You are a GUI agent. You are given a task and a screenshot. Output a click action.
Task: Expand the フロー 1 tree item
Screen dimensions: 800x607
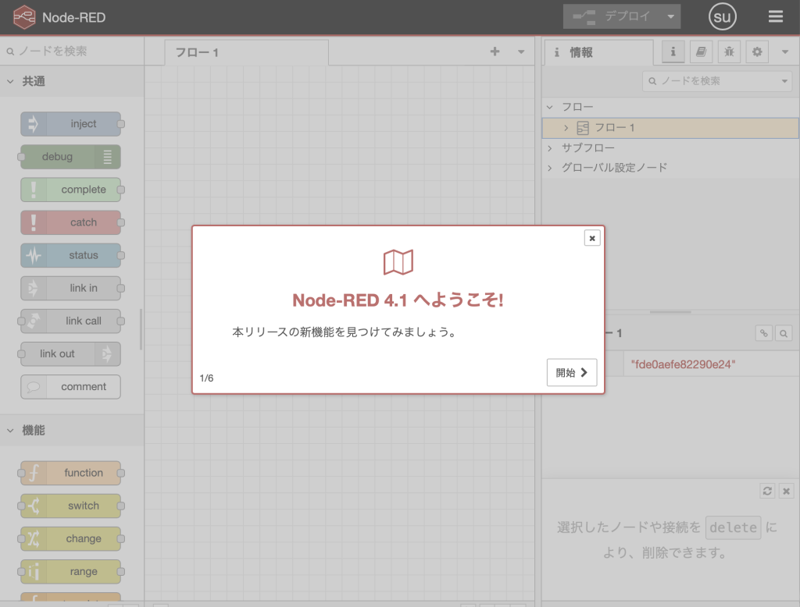point(566,128)
